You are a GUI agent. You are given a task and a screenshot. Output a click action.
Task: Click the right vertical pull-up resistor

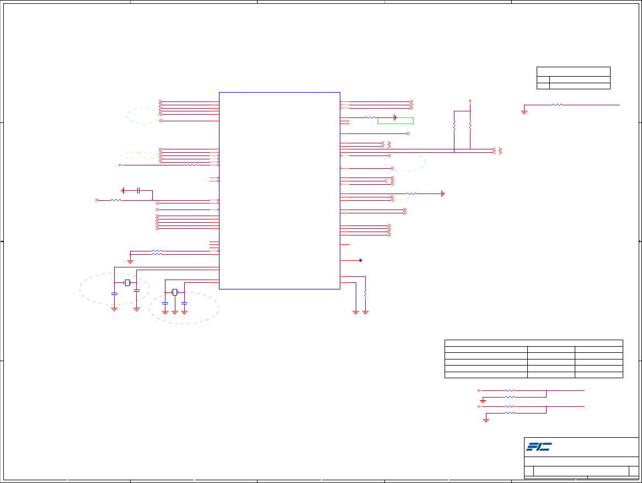coord(470,125)
